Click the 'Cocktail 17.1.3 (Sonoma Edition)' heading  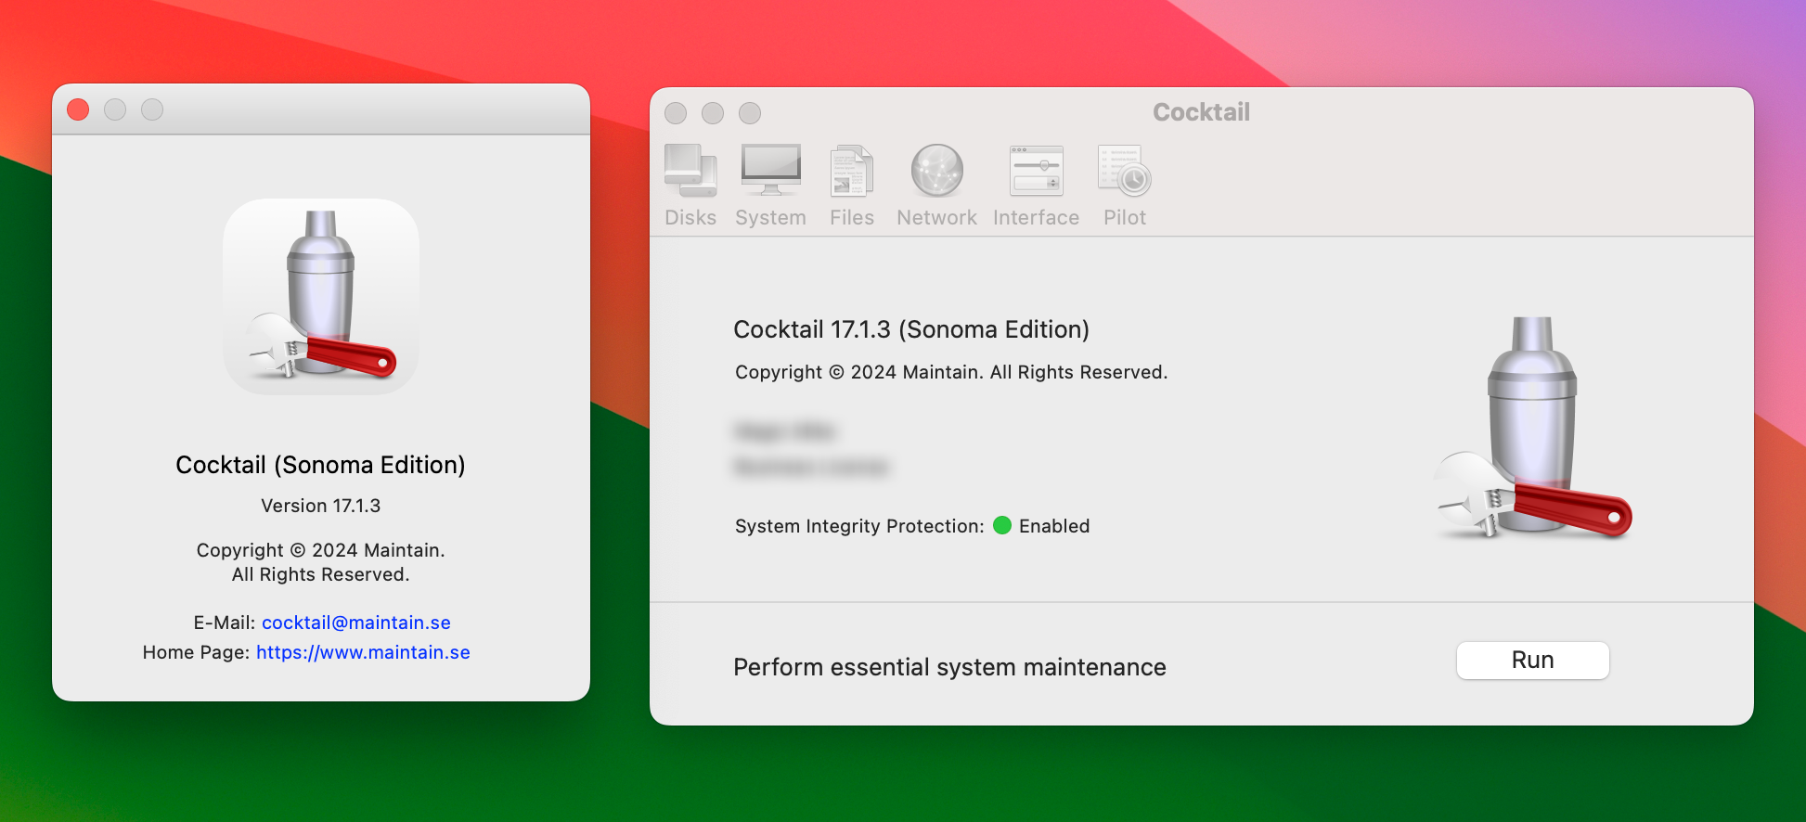(x=911, y=329)
